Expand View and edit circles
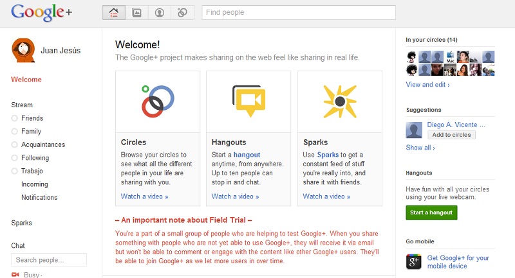 427,85
